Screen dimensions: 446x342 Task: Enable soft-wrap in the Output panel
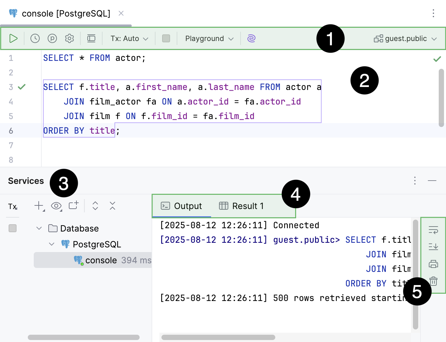tap(433, 230)
